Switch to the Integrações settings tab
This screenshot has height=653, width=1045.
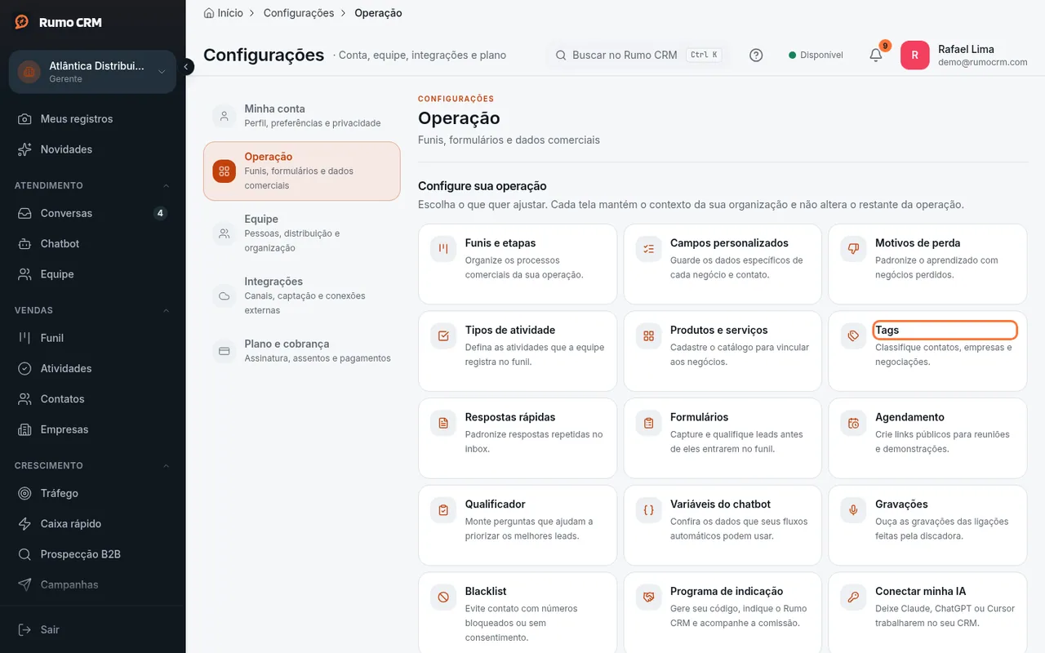[301, 295]
